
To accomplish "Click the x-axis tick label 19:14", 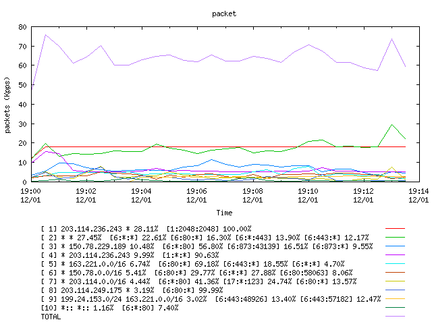I will click(418, 191).
